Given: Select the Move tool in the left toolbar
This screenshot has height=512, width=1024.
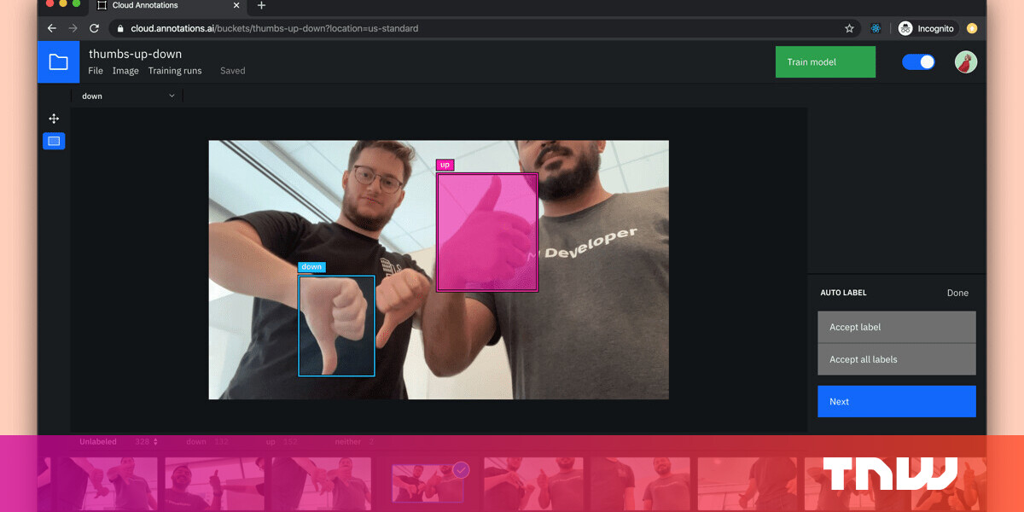Looking at the screenshot, I should click(x=54, y=119).
